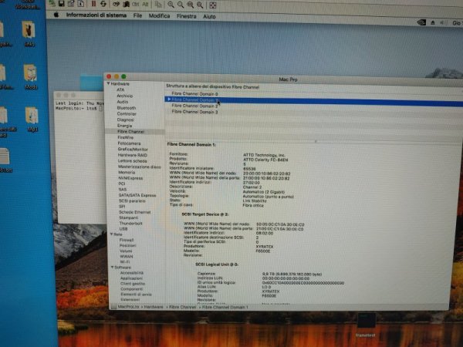This screenshot has width=463, height=347.
Task: Click the floppy disk save icon in viewer toolbar
Action: (x=62, y=3)
